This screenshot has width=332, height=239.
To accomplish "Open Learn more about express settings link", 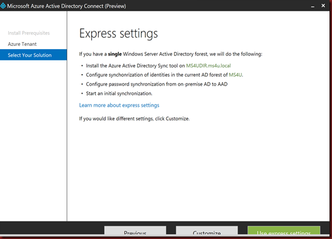I will point(119,105).
